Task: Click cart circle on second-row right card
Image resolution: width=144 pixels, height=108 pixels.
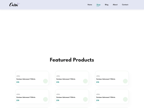Action: coord(125,99)
